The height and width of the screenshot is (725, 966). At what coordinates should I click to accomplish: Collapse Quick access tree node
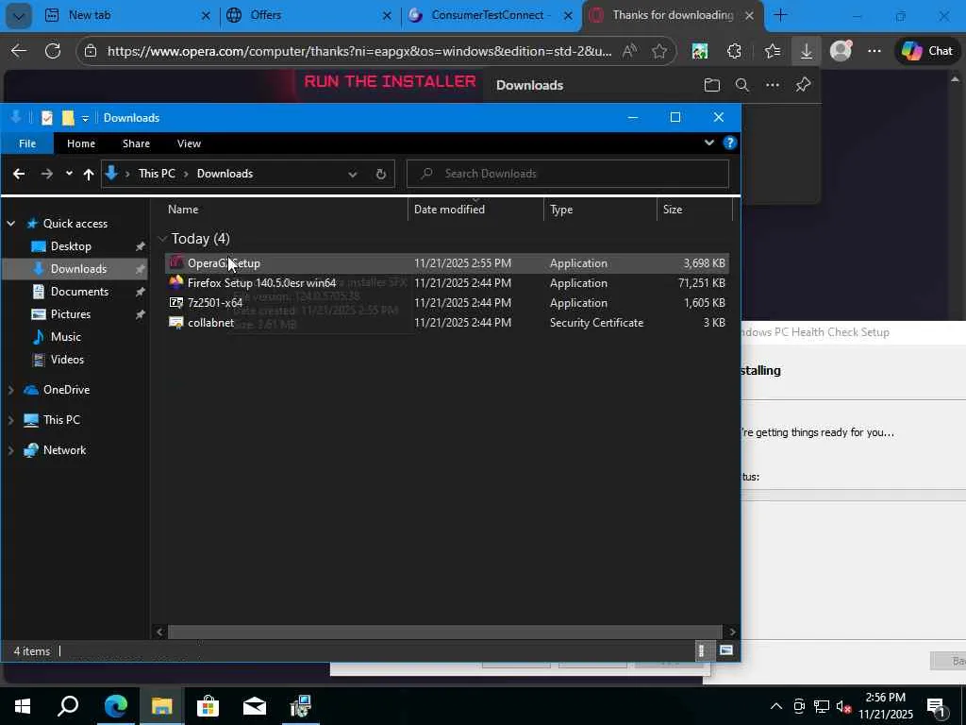[10, 224]
